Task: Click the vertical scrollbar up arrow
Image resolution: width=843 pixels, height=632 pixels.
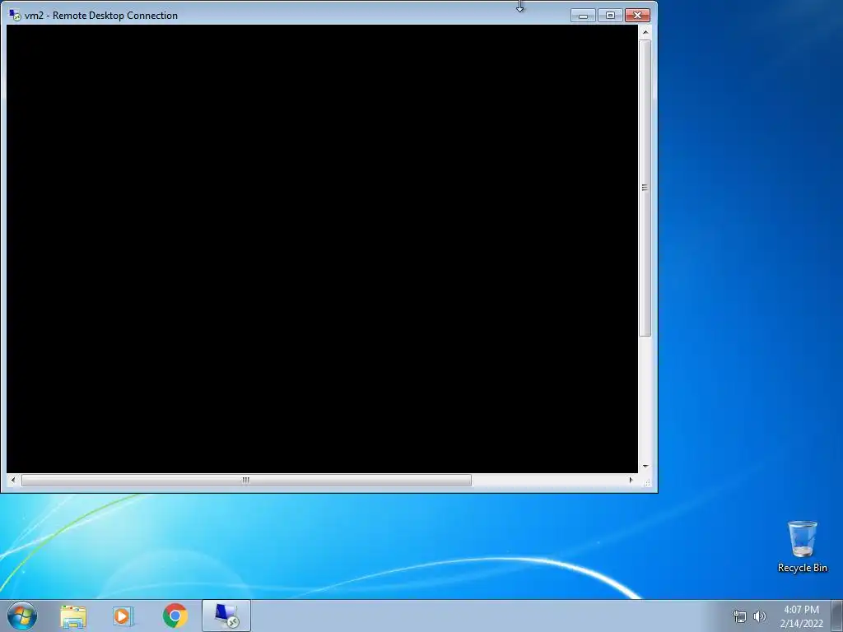Action: click(x=645, y=32)
